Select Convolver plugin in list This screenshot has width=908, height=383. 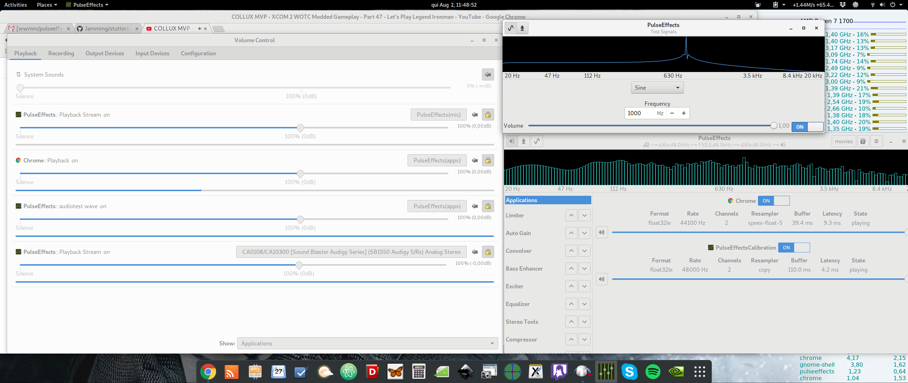click(519, 251)
